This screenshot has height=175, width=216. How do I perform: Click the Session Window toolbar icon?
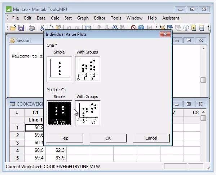tap(162, 27)
